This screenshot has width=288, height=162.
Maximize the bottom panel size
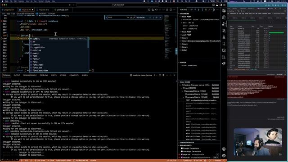coord(171,75)
